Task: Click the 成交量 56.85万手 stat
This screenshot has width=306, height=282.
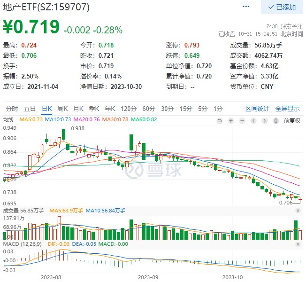Action: click(256, 45)
